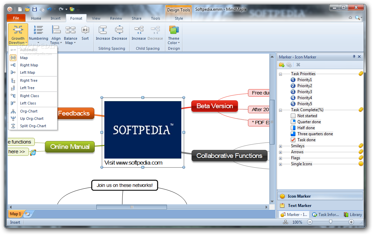Screen dimensions: 373x235
Task: Choose Left Class layout
Action: pyautogui.click(x=33, y=103)
